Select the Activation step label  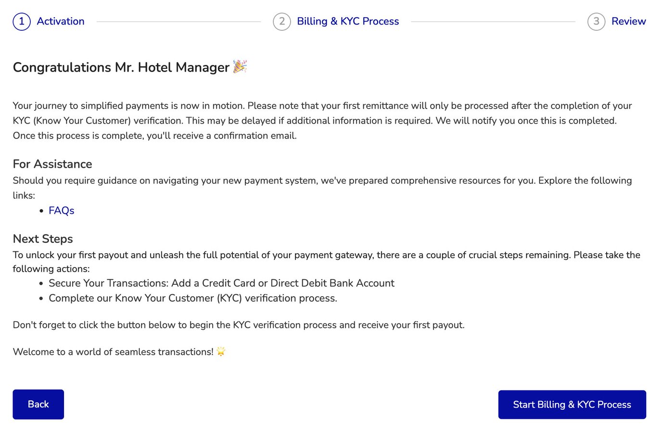[60, 21]
